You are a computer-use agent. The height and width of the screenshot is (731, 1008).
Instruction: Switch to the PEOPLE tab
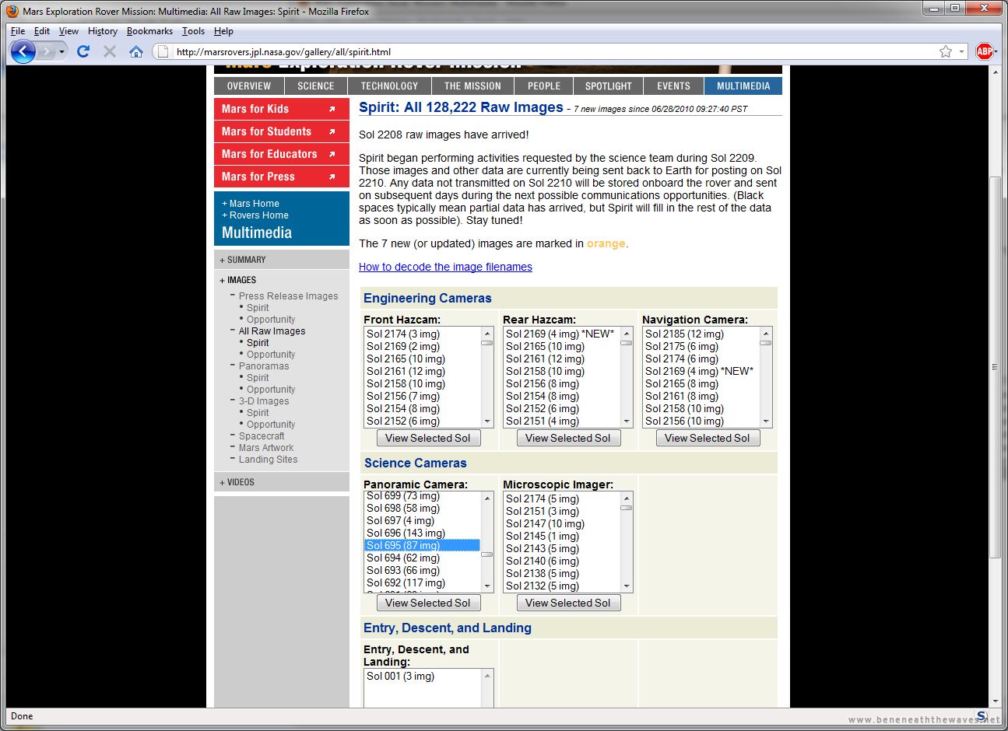click(544, 86)
